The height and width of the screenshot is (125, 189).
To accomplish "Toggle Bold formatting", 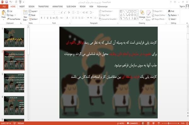I will coord(41,18).
